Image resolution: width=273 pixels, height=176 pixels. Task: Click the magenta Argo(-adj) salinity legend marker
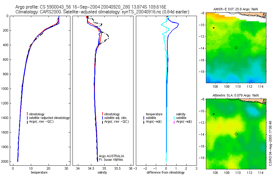[174, 122]
